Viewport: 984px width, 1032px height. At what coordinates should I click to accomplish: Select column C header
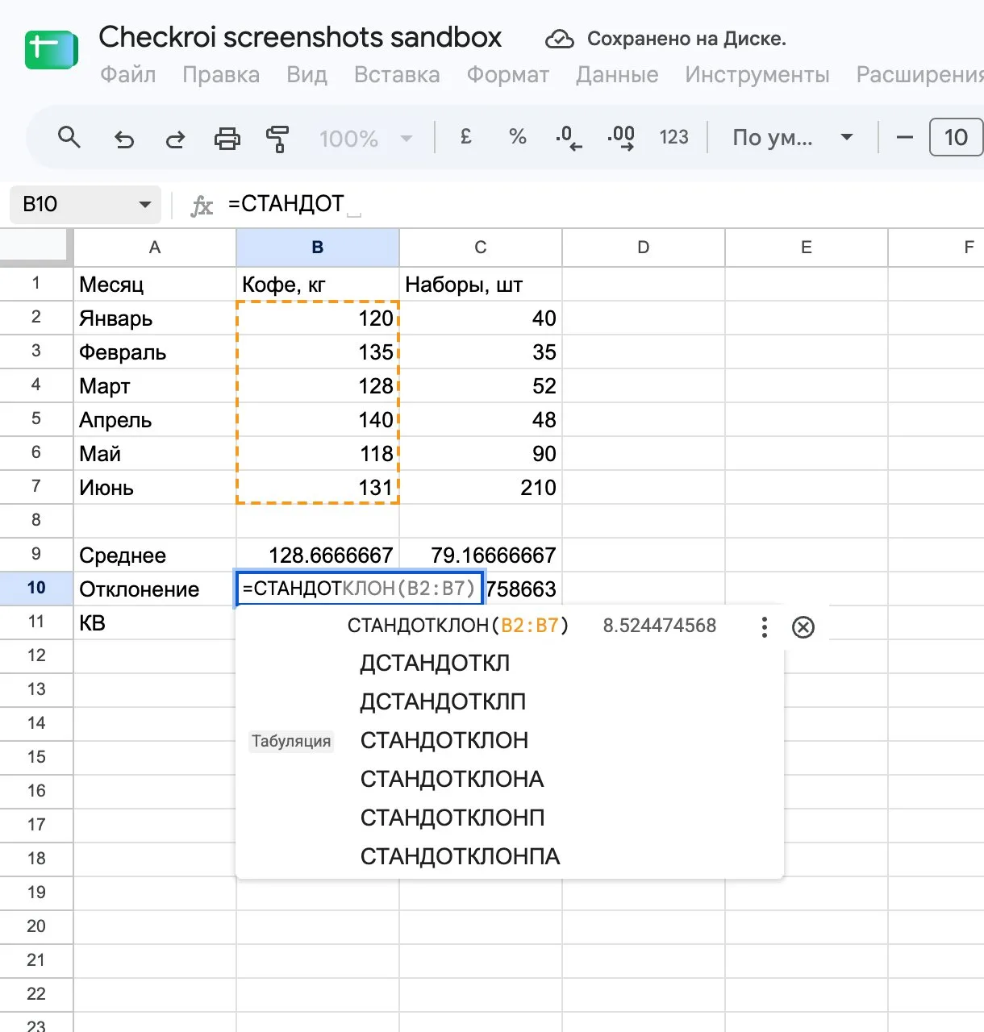click(481, 248)
